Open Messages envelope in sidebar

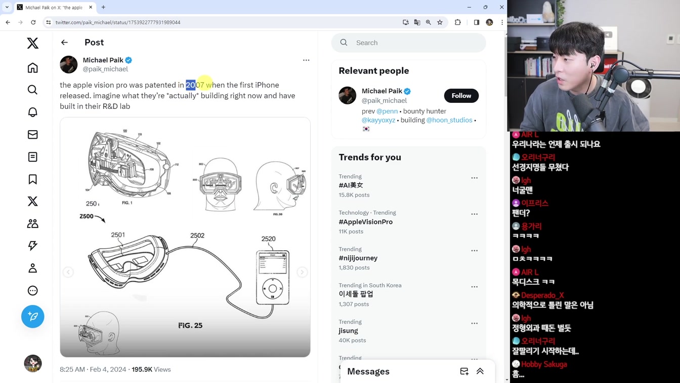tap(33, 134)
